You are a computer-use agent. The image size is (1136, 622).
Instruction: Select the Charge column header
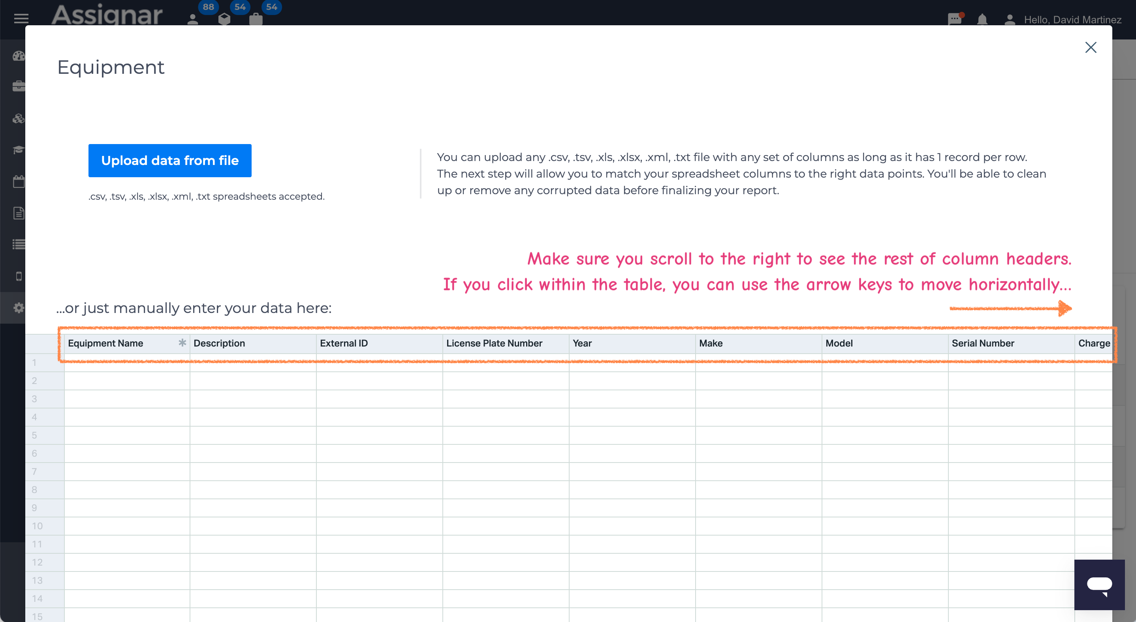click(x=1094, y=343)
